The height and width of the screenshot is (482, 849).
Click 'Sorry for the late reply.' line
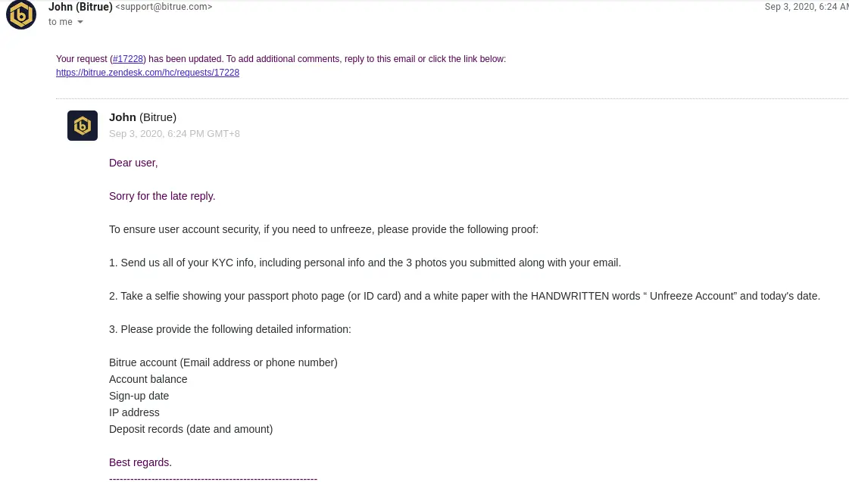162,197
